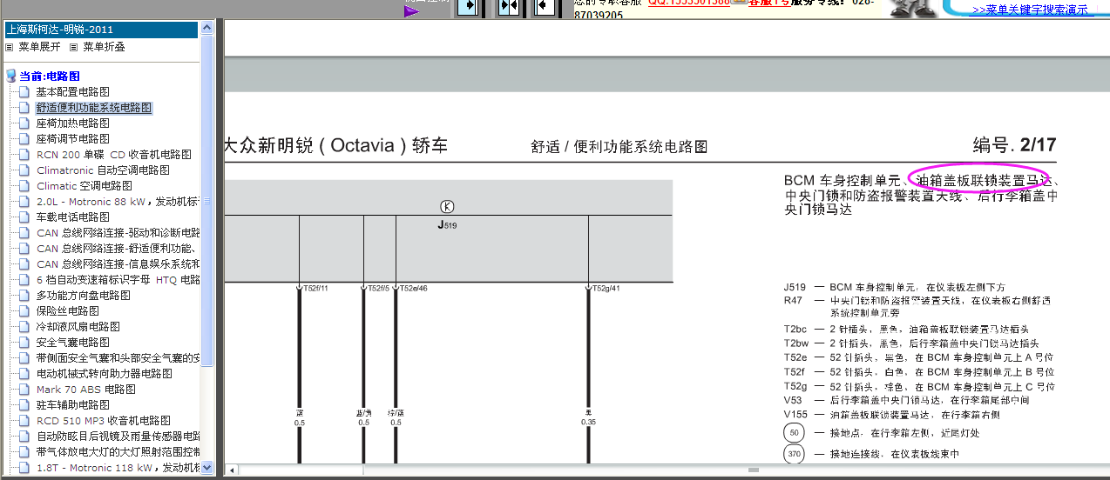Expand all menus with 菜单展开
The image size is (1110, 480).
[x=40, y=47]
